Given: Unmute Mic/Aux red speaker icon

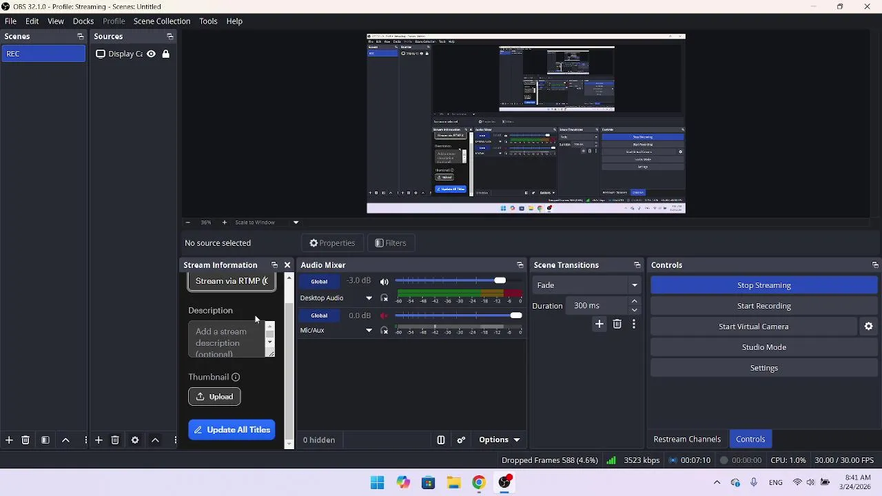Looking at the screenshot, I should (x=384, y=316).
